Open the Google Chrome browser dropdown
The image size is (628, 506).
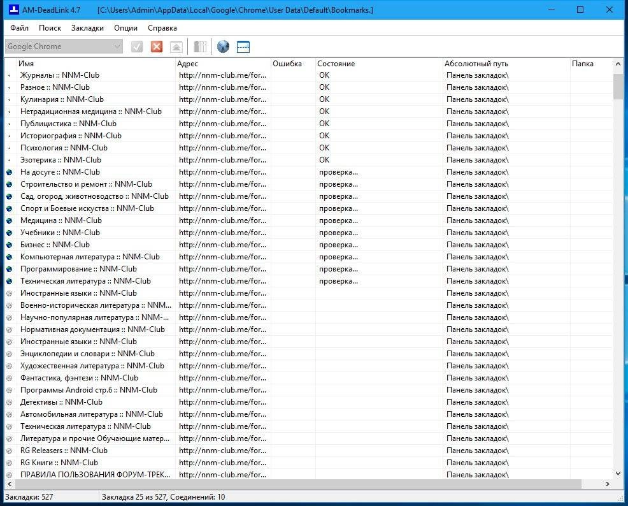[x=64, y=47]
